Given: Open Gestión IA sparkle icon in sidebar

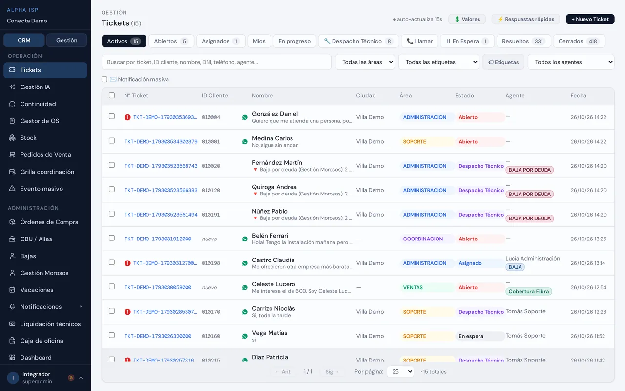Looking at the screenshot, I should [x=12, y=87].
